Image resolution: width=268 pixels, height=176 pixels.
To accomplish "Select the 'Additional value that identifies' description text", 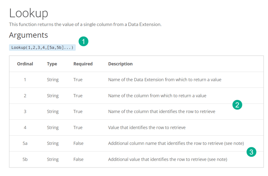I will coord(167,159).
